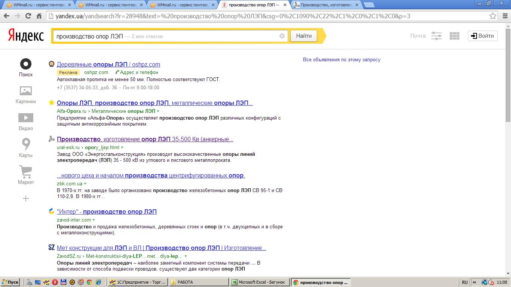This screenshot has width=511, height=287.
Task: Open the Почта link
Action: pyautogui.click(x=418, y=36)
